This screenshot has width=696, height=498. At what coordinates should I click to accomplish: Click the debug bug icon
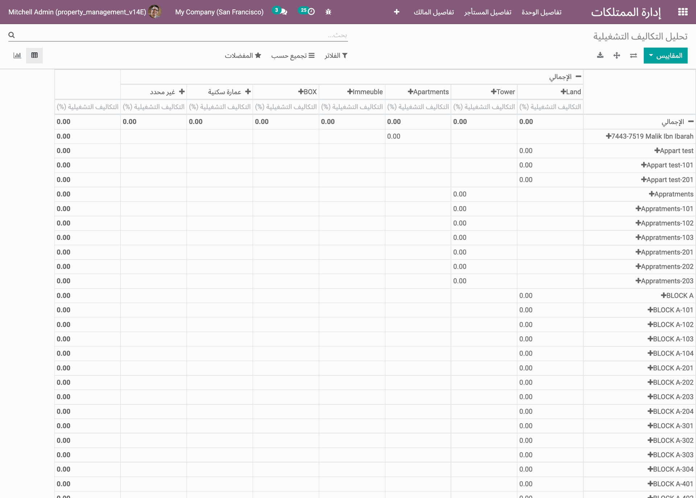pos(328,12)
